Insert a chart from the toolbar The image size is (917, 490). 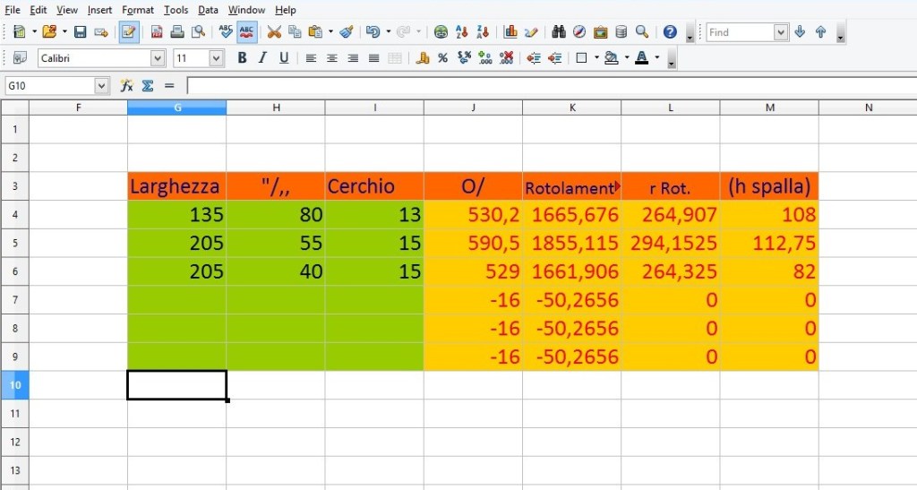[510, 32]
